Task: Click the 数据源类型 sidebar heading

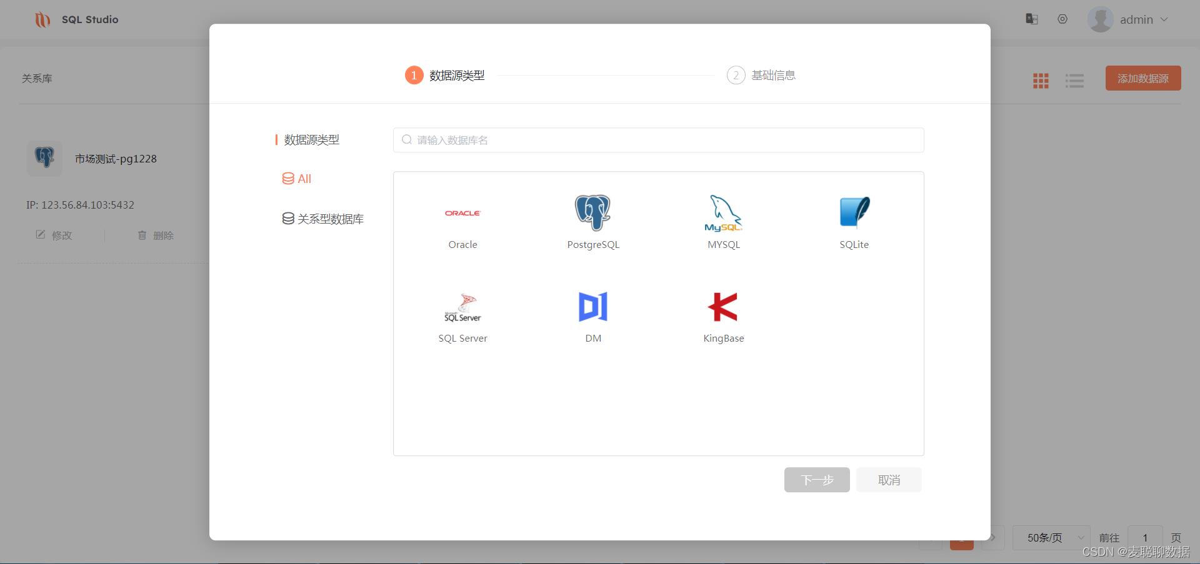Action: point(312,140)
